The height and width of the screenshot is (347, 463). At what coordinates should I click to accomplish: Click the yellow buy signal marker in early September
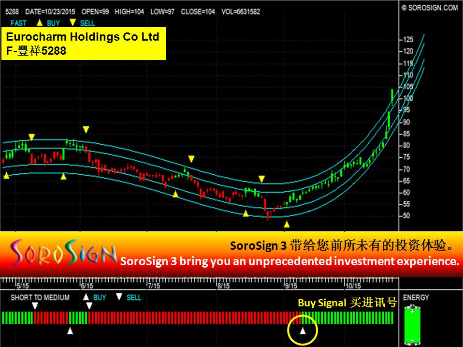(x=287, y=225)
